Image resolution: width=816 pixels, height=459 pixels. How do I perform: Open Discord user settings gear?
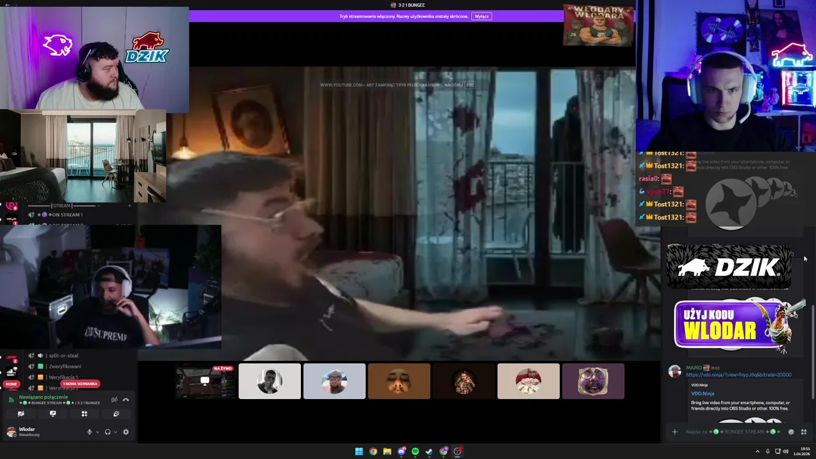126,432
